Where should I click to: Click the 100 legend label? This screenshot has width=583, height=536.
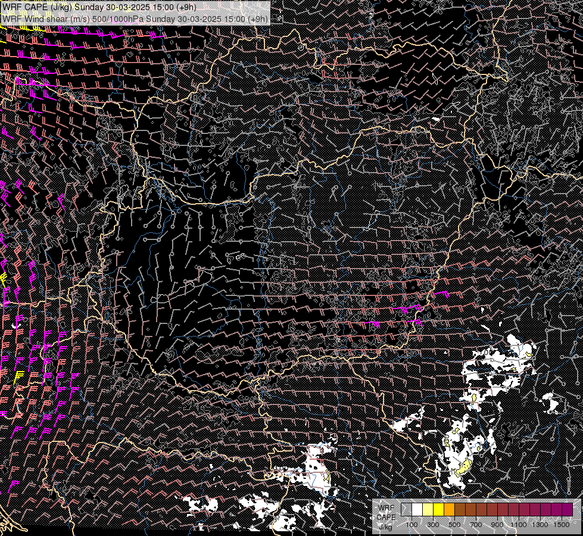(x=411, y=525)
